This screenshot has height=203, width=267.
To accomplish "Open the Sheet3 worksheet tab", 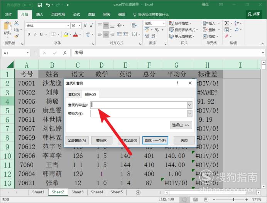I will [x=78, y=192].
